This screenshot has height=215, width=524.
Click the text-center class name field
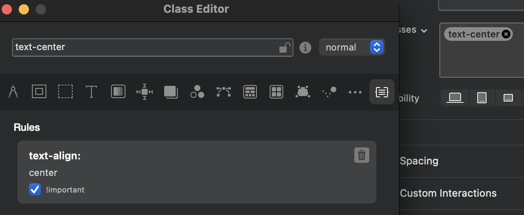[145, 47]
